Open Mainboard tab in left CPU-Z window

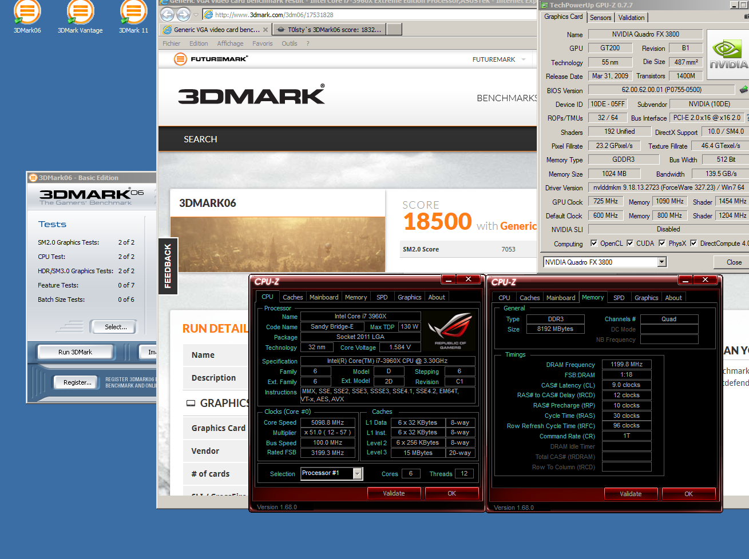tap(324, 297)
